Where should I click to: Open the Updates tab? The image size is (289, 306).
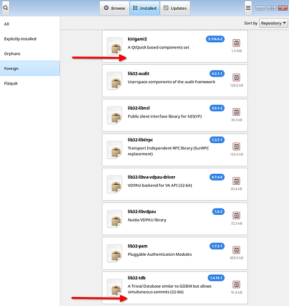pyautogui.click(x=175, y=8)
